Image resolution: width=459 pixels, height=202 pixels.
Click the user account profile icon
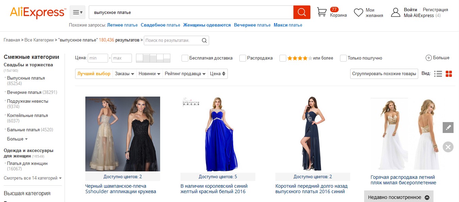click(395, 13)
